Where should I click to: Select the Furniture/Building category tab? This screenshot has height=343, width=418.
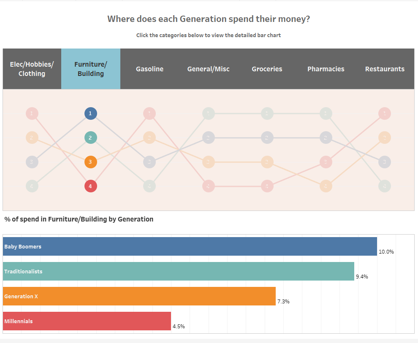(90, 69)
